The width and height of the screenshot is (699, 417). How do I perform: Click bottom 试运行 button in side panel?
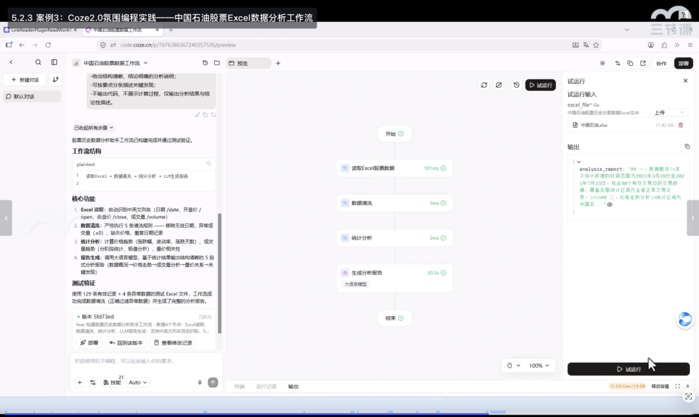(x=628, y=369)
